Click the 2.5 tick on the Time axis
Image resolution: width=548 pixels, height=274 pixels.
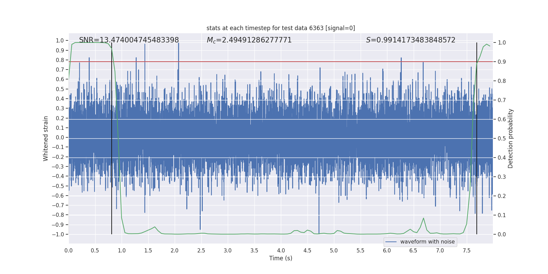click(201, 250)
